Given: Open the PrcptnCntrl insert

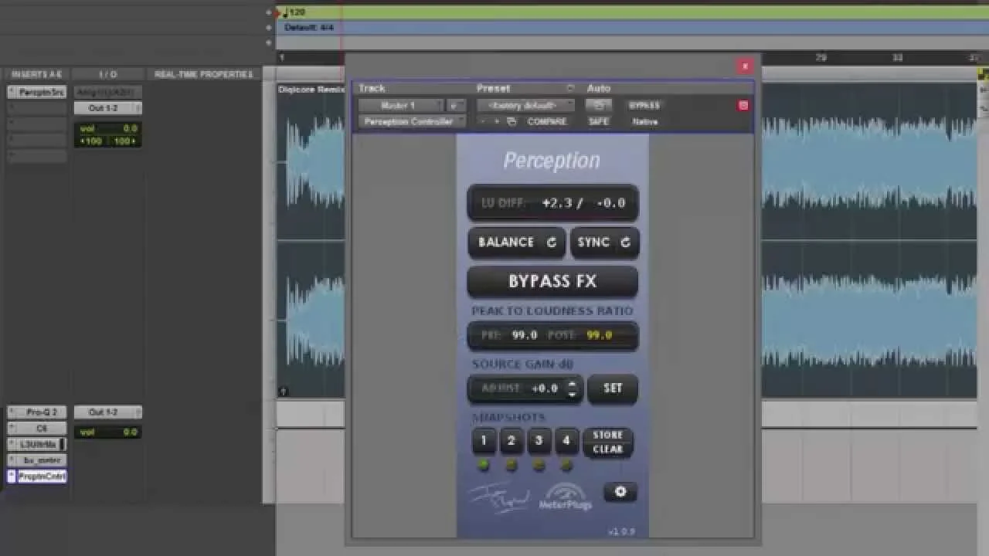Looking at the screenshot, I should click(x=37, y=476).
